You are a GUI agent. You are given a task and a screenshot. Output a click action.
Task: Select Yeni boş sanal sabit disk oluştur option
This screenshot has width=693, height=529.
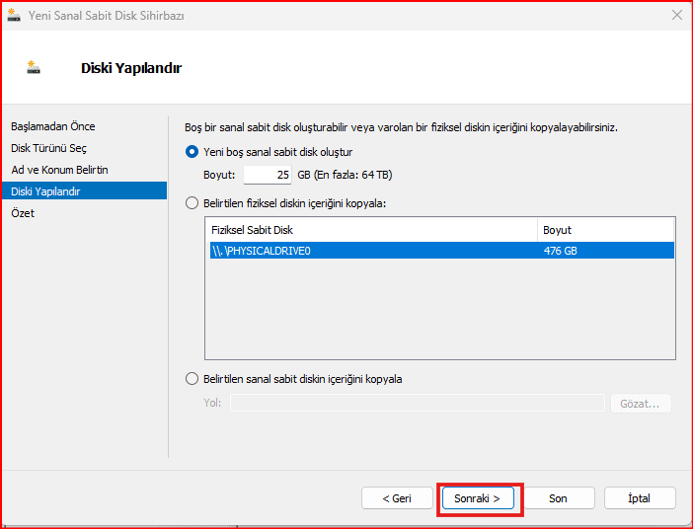click(x=192, y=152)
